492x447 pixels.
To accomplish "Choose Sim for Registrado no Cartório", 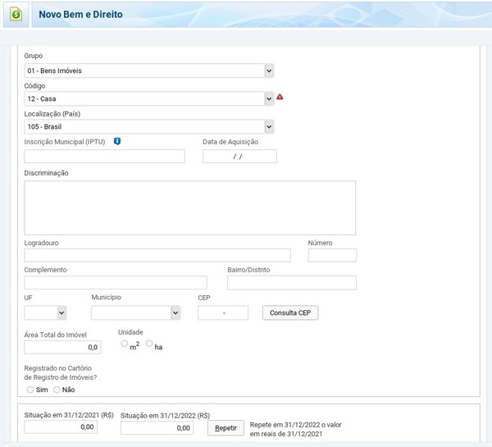I will click(x=30, y=390).
